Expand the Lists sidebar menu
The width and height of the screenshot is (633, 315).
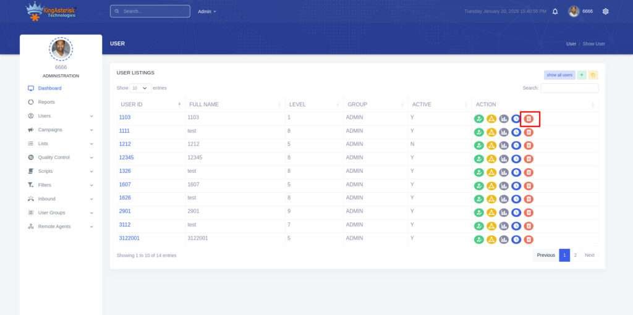coord(61,143)
